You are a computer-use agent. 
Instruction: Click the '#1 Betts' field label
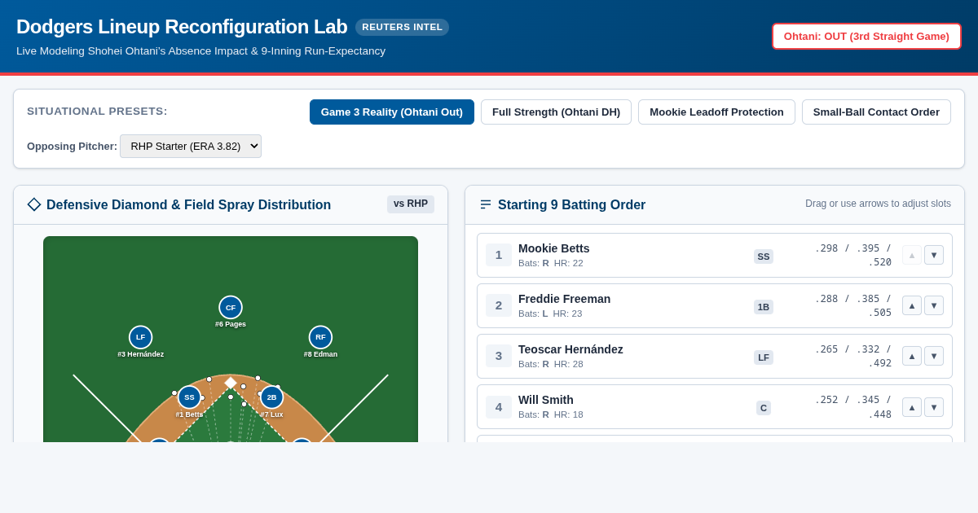click(189, 414)
